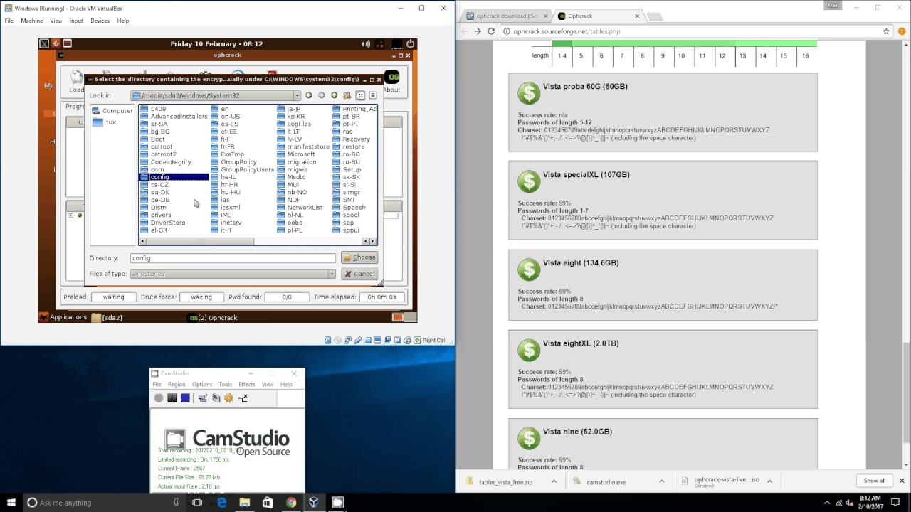Screen dimensions: 911x512
Task: Open options arrow for camstudio.exe download
Action: coord(662,481)
